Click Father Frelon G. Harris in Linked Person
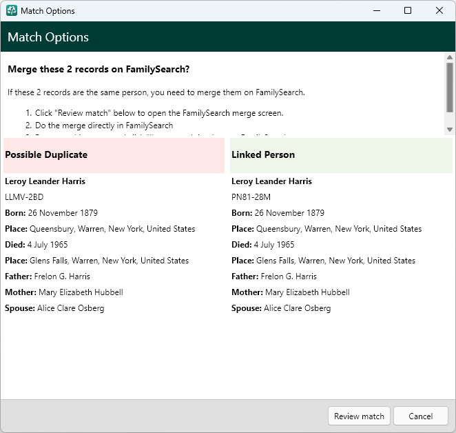The height and width of the screenshot is (433, 456). [x=274, y=276]
